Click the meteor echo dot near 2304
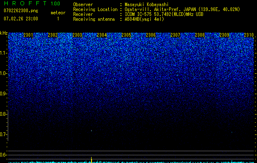This screenshot has height=163, width=257. coord(92,131)
